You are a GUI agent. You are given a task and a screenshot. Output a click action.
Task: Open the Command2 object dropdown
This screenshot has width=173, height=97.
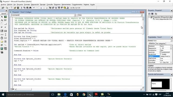75,15
